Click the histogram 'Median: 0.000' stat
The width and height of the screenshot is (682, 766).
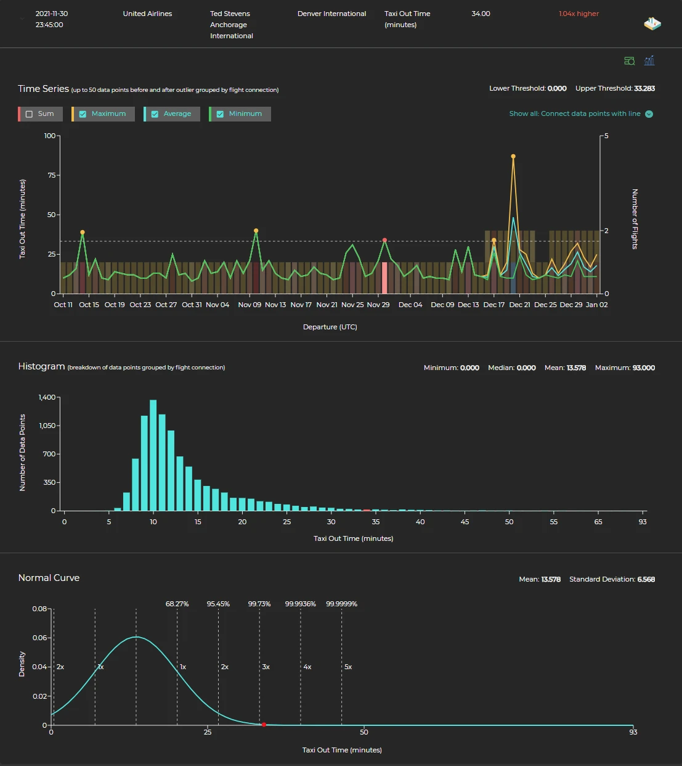click(512, 368)
